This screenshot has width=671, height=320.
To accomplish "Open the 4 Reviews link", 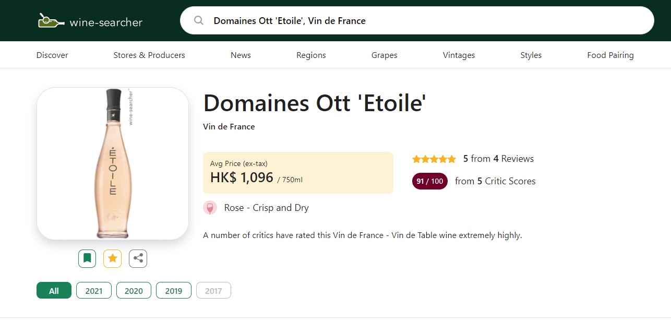I will (513, 159).
